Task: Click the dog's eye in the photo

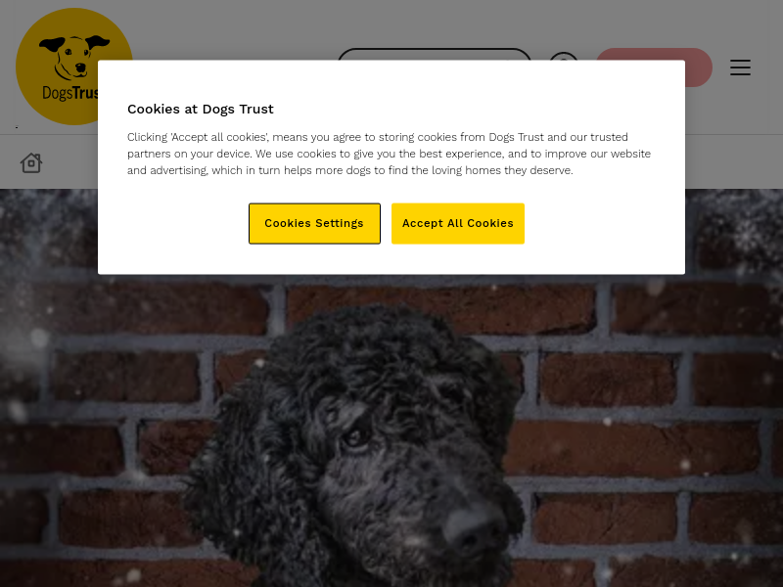Action: 356,436
